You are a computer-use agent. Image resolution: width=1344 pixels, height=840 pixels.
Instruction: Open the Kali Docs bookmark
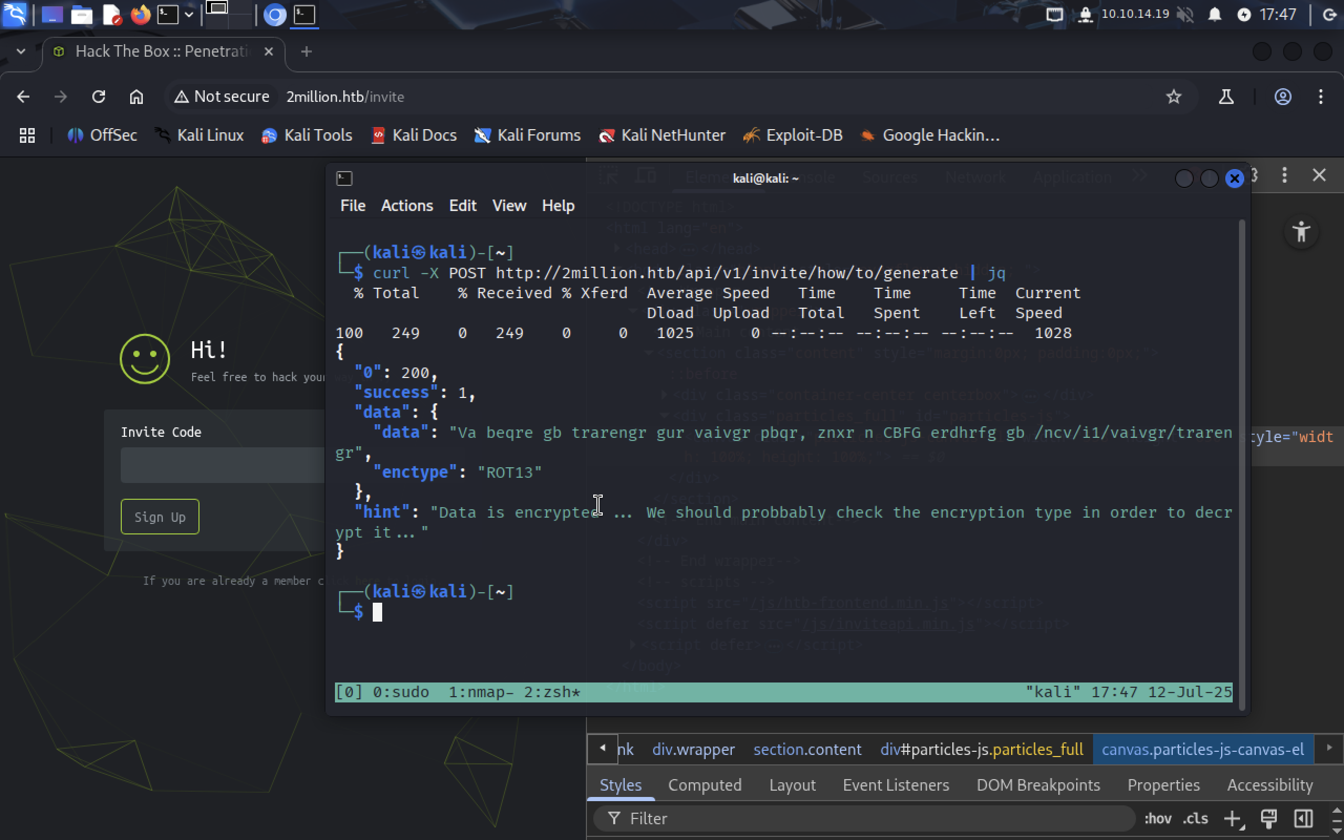(x=414, y=135)
